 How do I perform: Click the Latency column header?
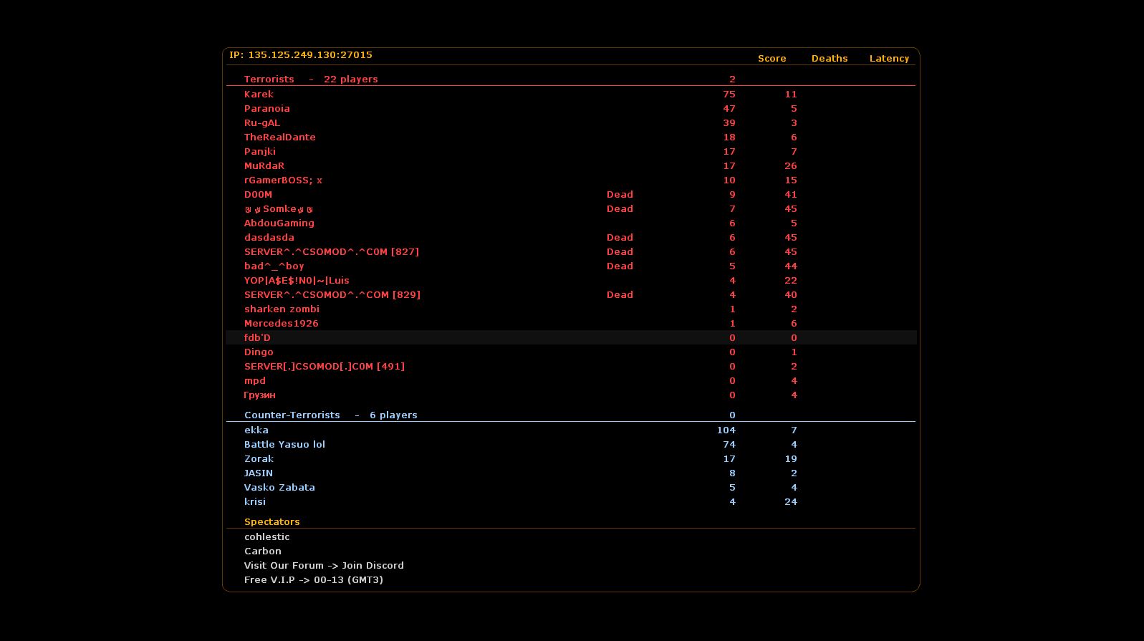[889, 59]
